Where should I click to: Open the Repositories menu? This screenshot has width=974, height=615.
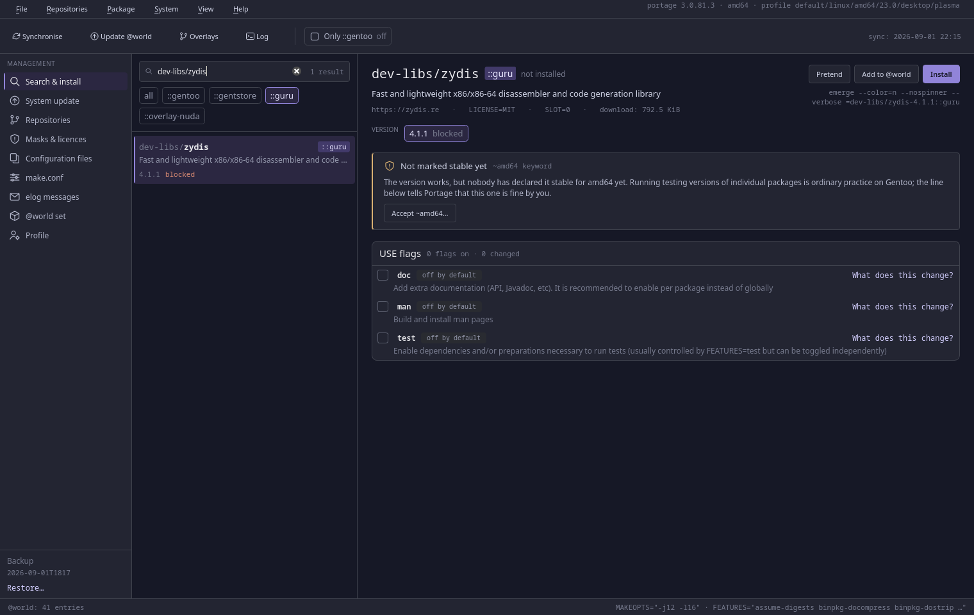pyautogui.click(x=67, y=9)
